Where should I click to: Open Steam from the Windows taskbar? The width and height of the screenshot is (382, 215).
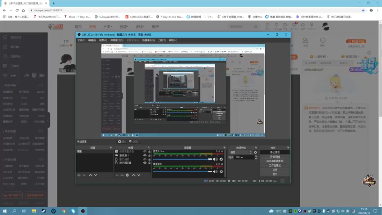coord(43,211)
